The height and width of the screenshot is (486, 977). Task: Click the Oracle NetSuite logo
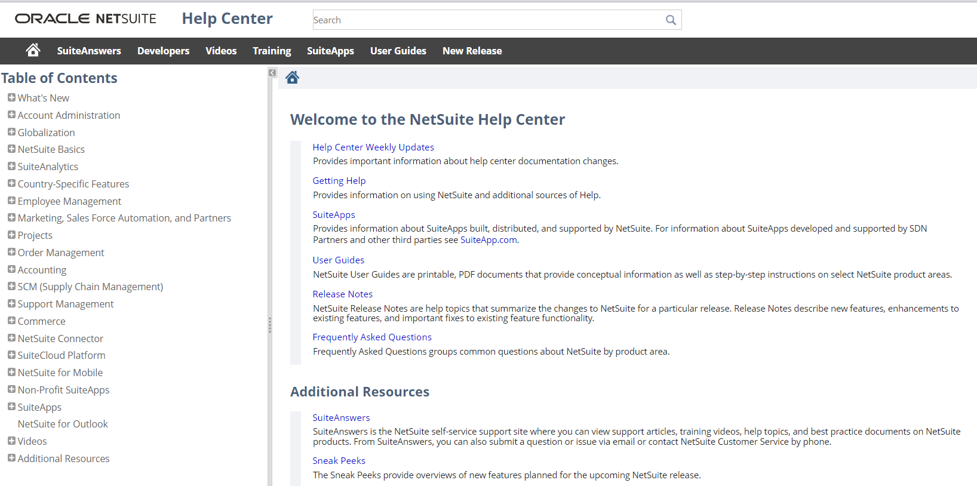pos(85,19)
